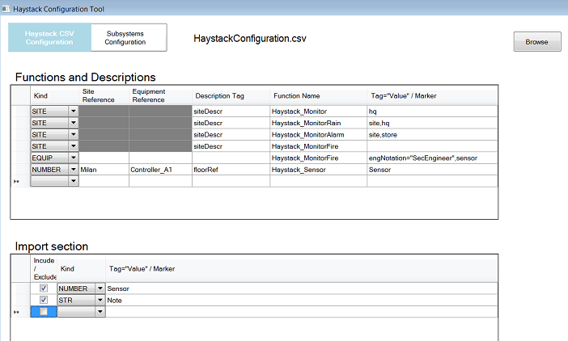Toggle the Note row include checkbox

(44, 300)
